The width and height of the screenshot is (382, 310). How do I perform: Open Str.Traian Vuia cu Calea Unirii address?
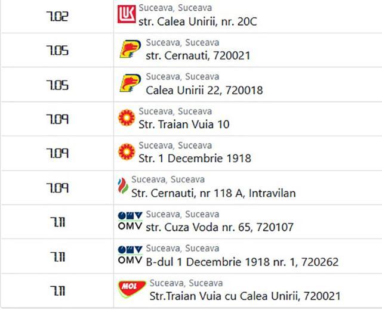click(245, 296)
